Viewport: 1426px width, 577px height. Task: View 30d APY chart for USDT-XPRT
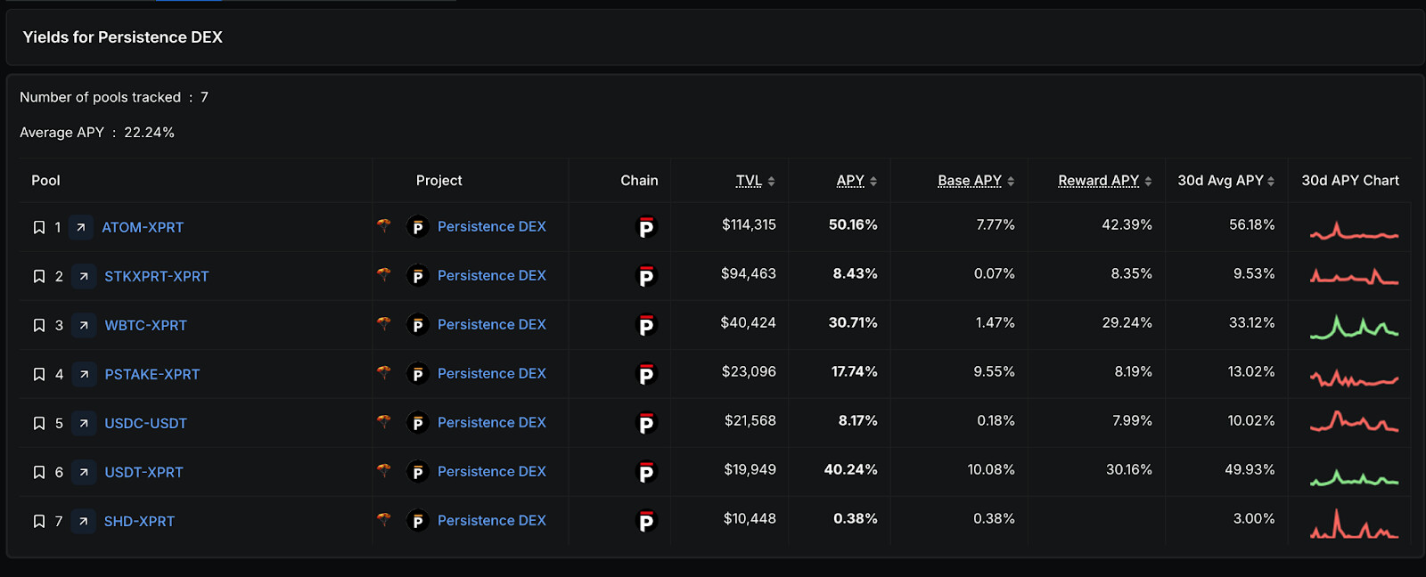point(1354,477)
